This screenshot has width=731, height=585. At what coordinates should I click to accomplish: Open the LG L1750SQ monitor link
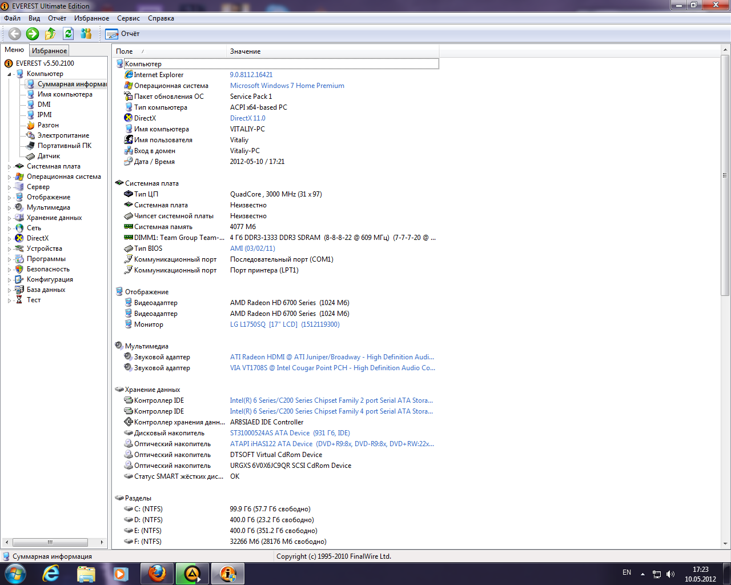pos(285,324)
